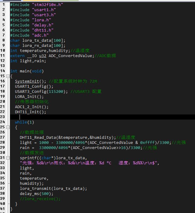
Task: Click the closing brace on line 41
Action: [x=11, y=209]
